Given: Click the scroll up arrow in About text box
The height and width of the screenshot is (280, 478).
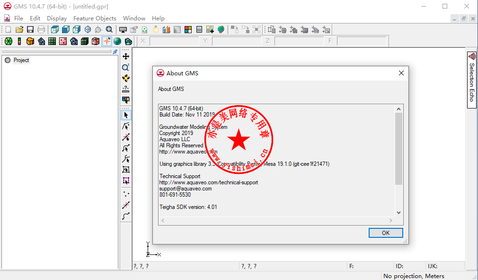Looking at the screenshot, I should (399, 109).
